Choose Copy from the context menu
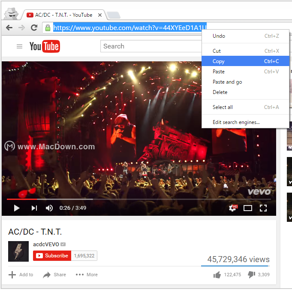 click(x=246, y=61)
